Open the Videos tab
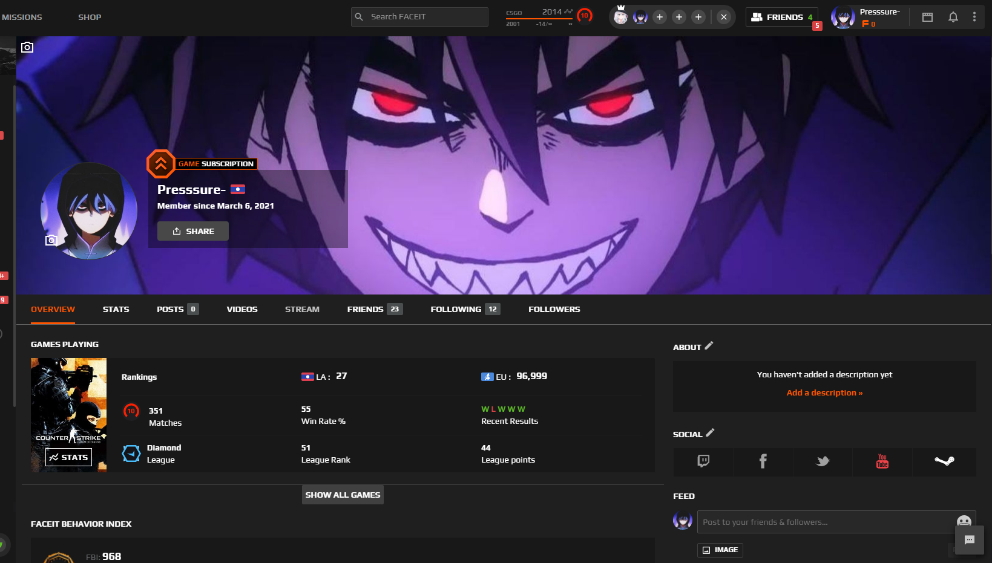This screenshot has height=563, width=992. click(242, 309)
